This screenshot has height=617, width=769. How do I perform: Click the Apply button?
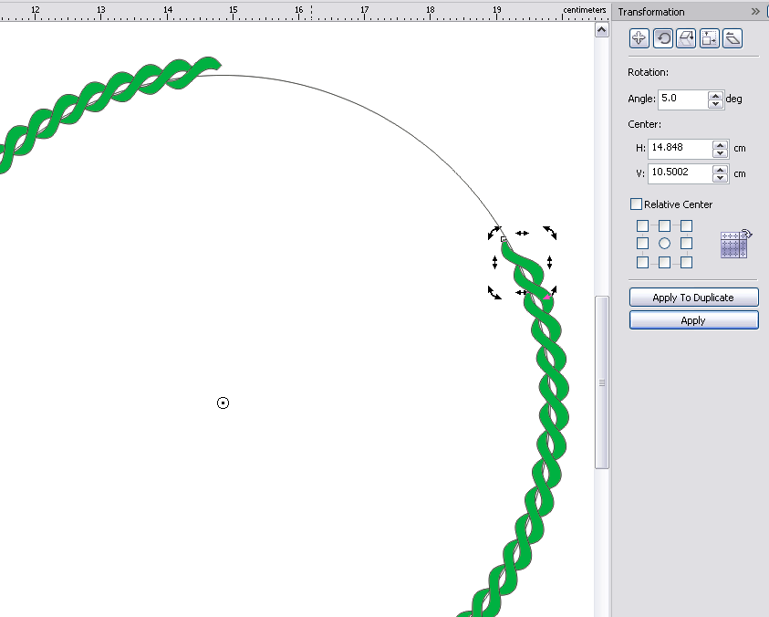693,320
